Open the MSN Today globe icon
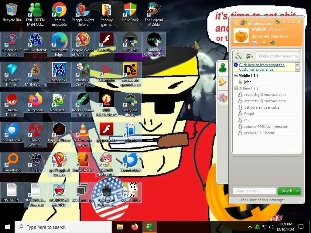 pyautogui.click(x=272, y=43)
